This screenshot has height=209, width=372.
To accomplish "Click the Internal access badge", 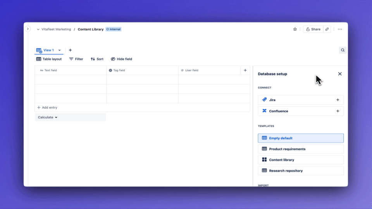I will click(114, 29).
